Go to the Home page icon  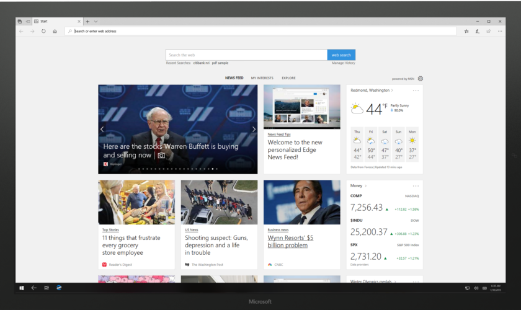(x=55, y=31)
